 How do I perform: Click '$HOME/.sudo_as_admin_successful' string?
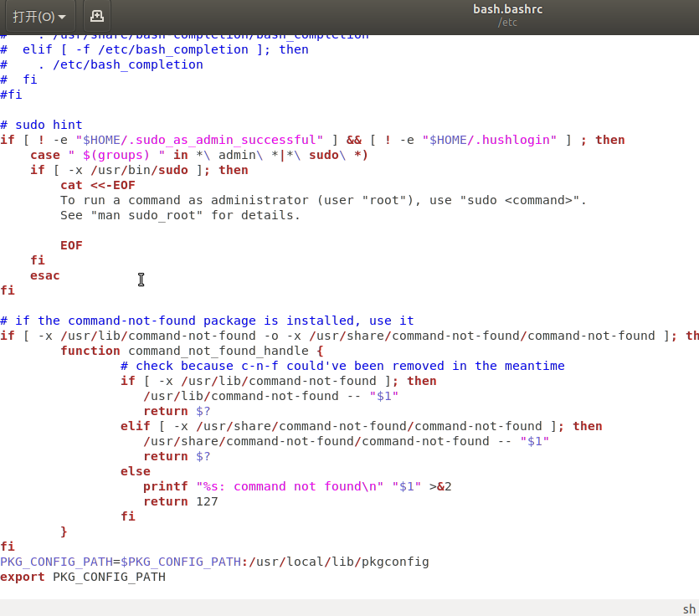click(x=199, y=140)
